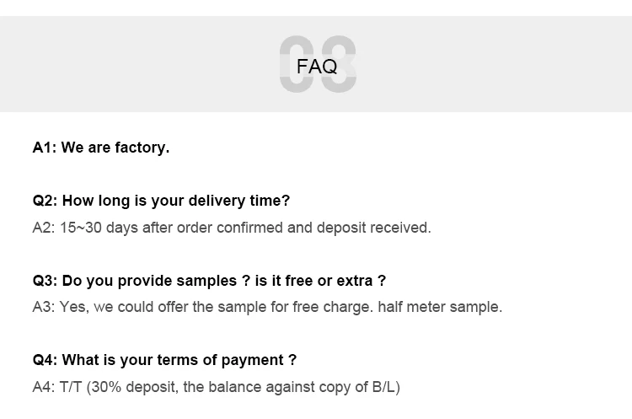Click the "Q4:" label
The image size is (632, 419).
coord(46,360)
